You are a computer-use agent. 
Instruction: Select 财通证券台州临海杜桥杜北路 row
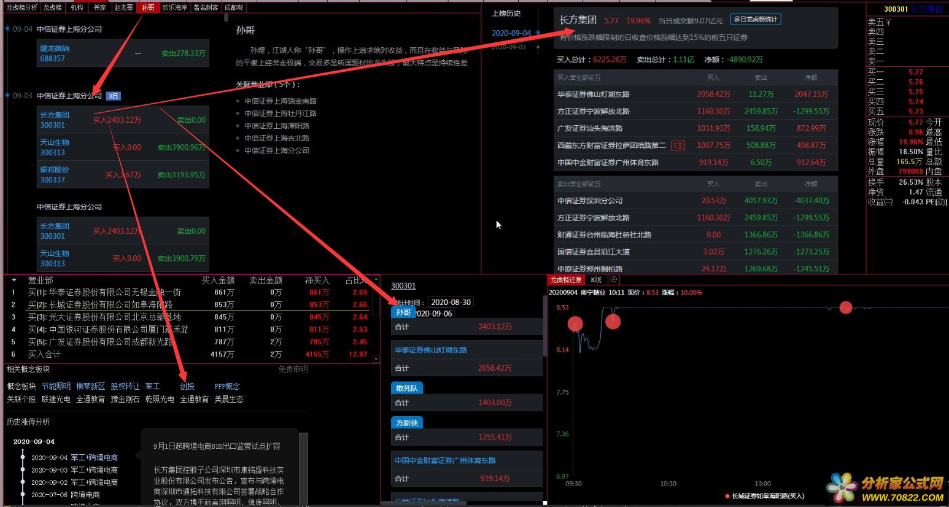tap(695, 234)
